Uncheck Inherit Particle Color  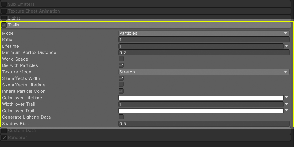coord(121,91)
